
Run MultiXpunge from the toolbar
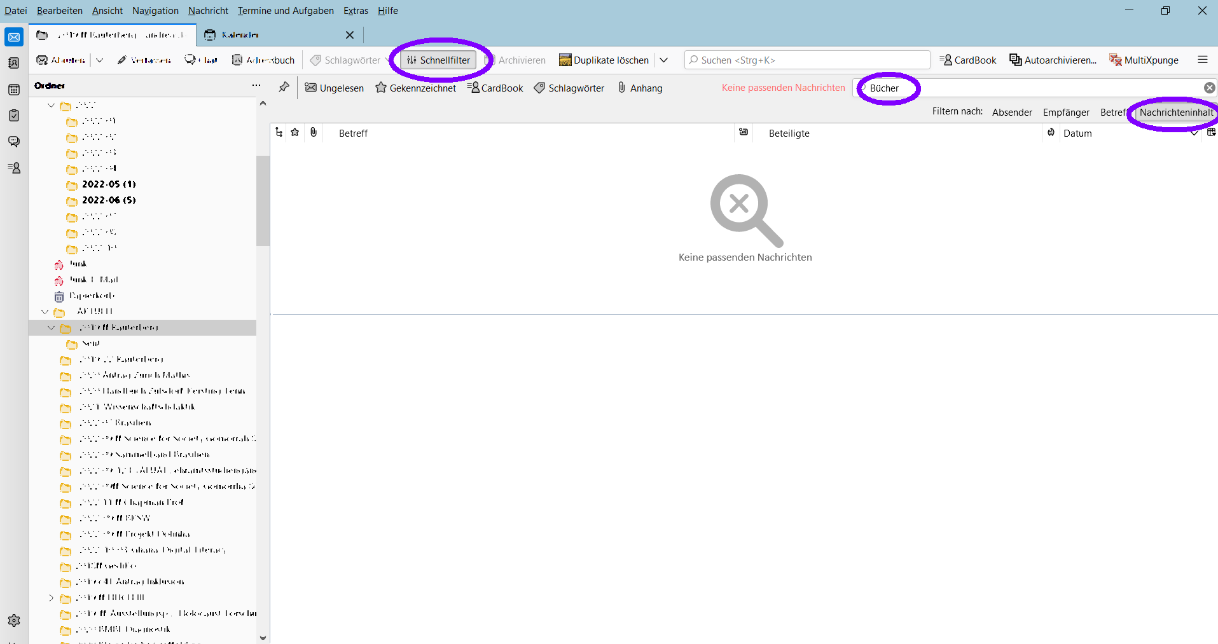point(1144,60)
